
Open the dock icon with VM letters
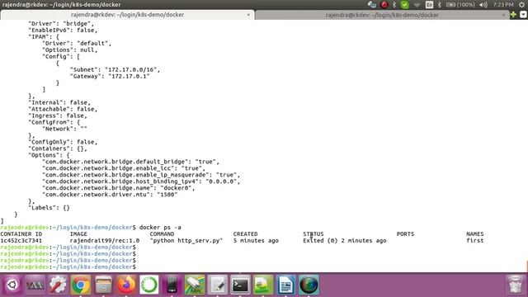click(x=35, y=285)
